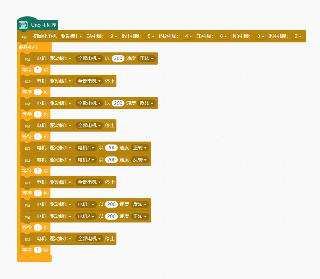Click motor icon on 全部电机 正转 block
Screen dimensions: 320x279
tap(28, 59)
